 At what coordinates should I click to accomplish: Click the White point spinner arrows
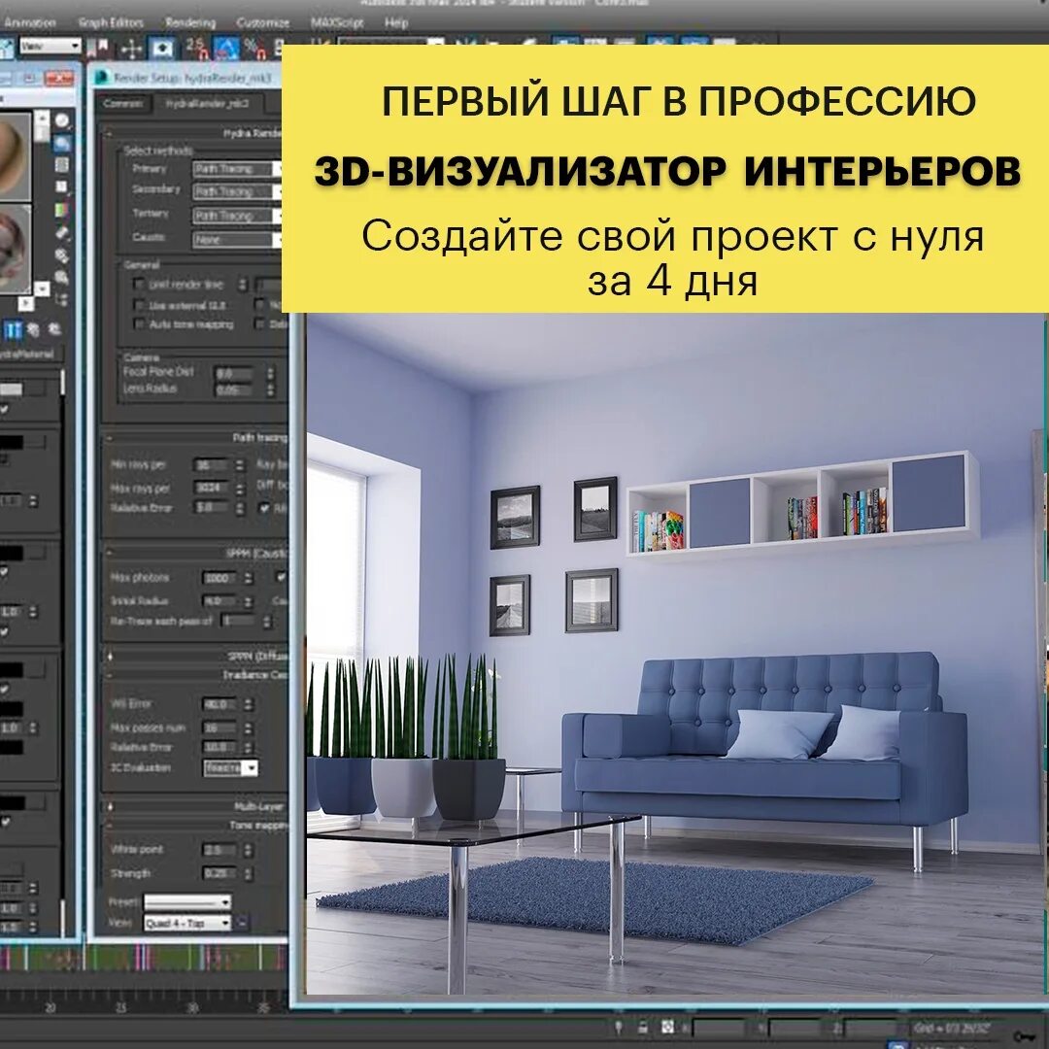243,850
